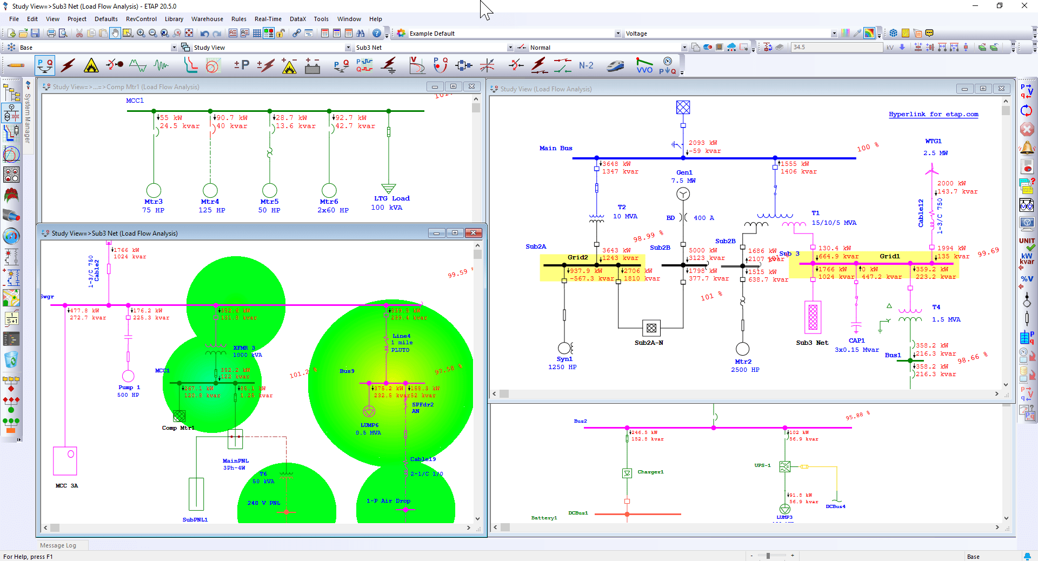Open the RevControl menu

pyautogui.click(x=141, y=19)
